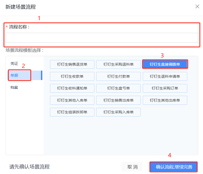Close the 新建场景流程 dialog
Viewport: 203px width, 174px height.
pyautogui.click(x=197, y=7)
